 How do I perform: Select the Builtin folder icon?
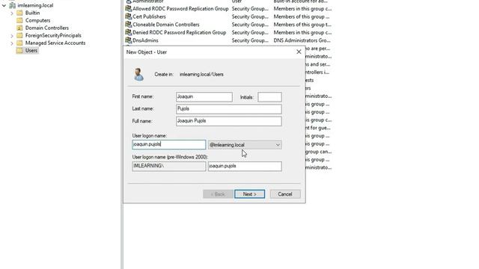19,13
